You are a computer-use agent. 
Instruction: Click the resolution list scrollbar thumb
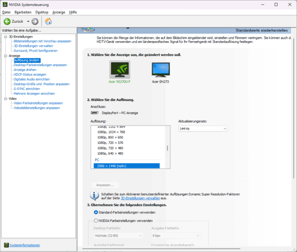click(x=167, y=148)
